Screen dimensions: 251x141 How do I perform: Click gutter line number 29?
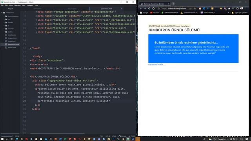(24, 101)
